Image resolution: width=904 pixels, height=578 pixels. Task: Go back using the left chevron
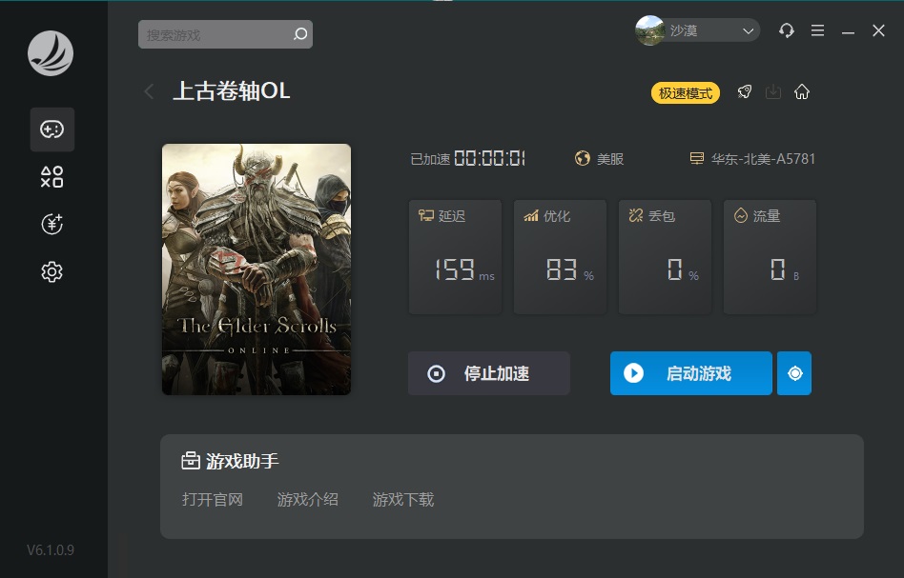pos(149,91)
